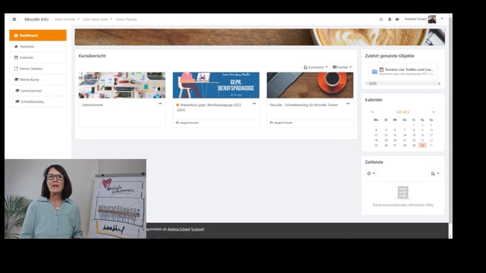
Task: Click the search magnifier icon
Action: point(381,19)
